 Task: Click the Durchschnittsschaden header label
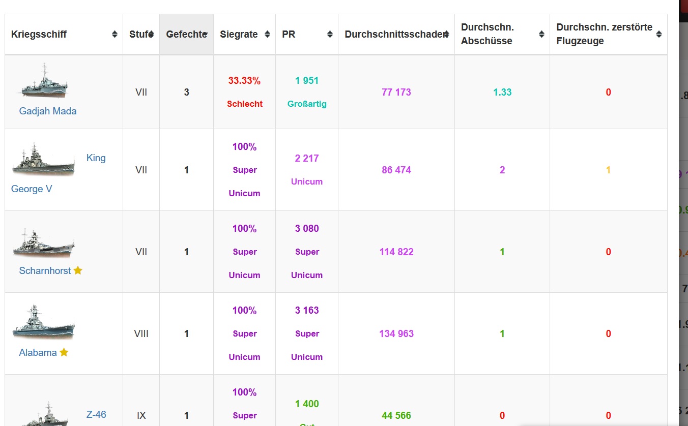click(x=395, y=34)
